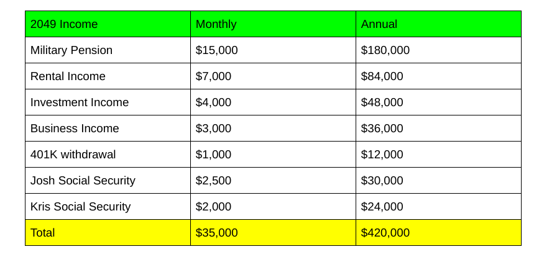Select the "Annual" column header
This screenshot has height=262, width=539.
(x=379, y=24)
